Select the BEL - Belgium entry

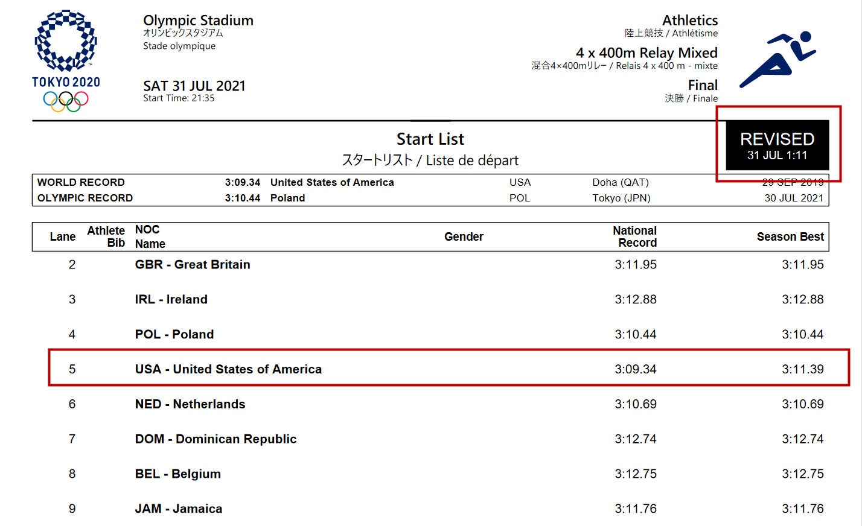point(178,474)
